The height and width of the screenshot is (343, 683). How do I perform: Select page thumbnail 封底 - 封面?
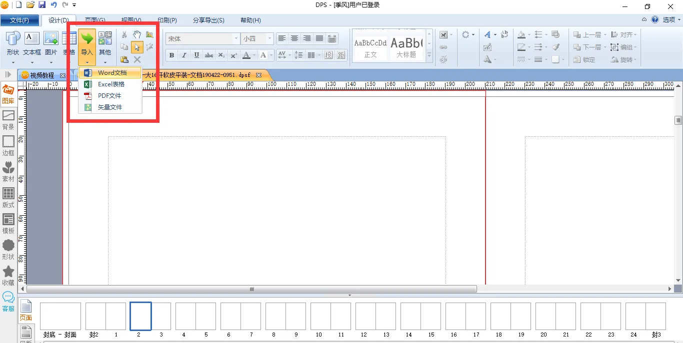(x=60, y=317)
